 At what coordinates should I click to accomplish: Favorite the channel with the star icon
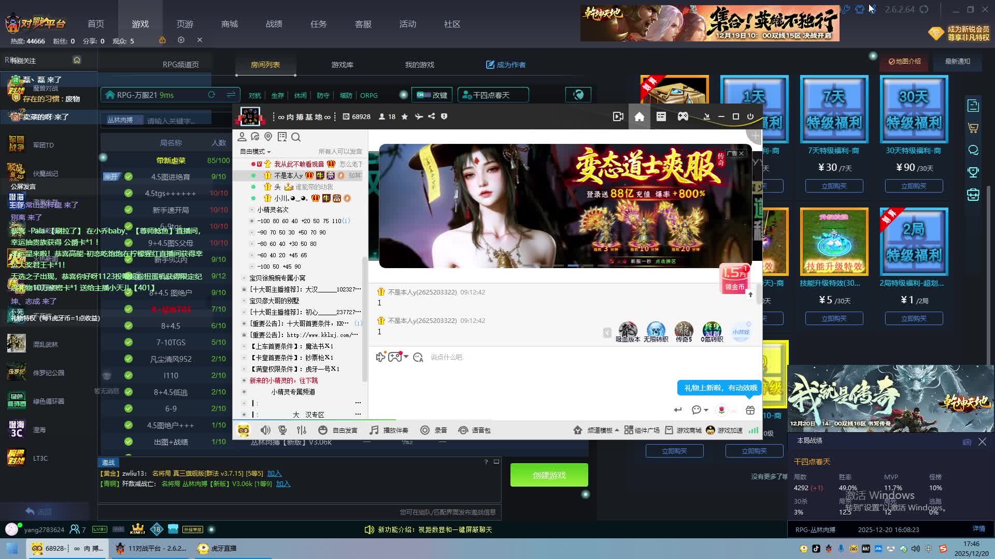coord(405,116)
